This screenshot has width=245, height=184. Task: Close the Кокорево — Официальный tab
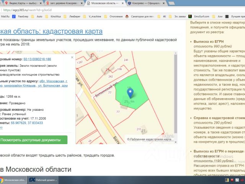point(164,3)
